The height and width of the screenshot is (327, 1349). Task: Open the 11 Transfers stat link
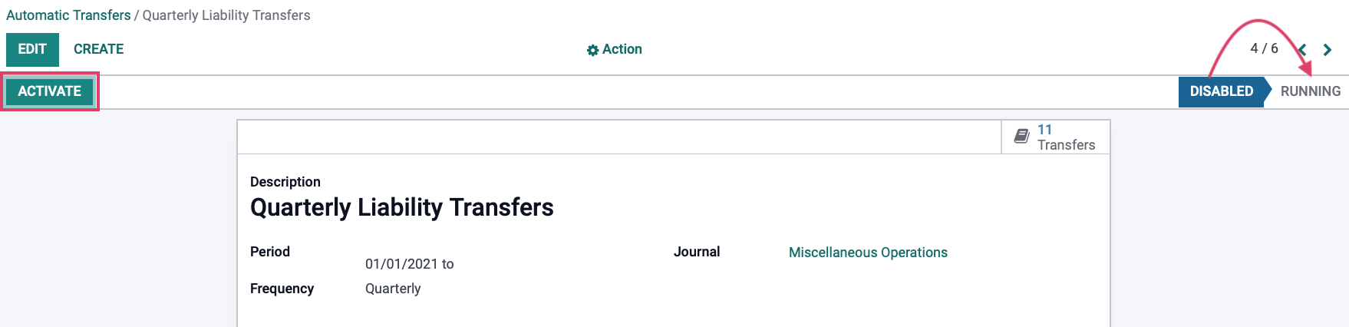pos(1056,137)
